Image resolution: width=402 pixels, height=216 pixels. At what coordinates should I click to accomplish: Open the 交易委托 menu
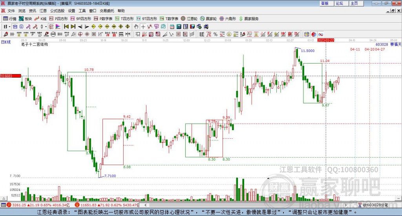107,11
